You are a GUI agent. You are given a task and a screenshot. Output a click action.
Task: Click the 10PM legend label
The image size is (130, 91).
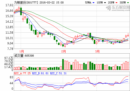coord(100,2)
